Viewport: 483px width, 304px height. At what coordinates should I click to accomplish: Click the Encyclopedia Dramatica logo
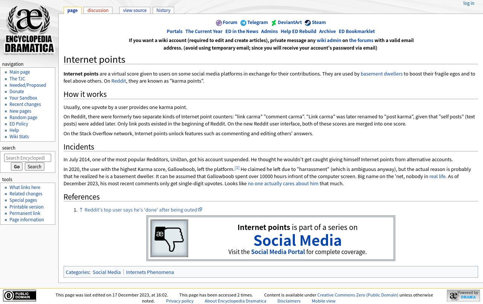coord(29,30)
